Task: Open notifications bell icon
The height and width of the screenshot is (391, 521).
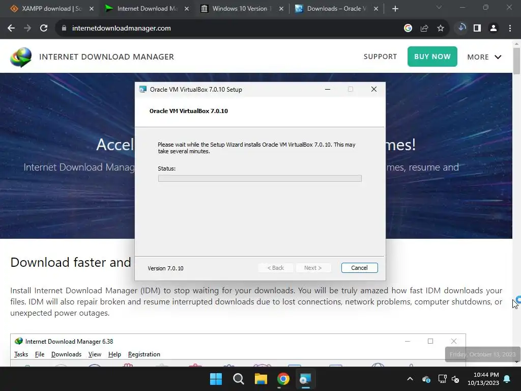Action: [x=507, y=379]
